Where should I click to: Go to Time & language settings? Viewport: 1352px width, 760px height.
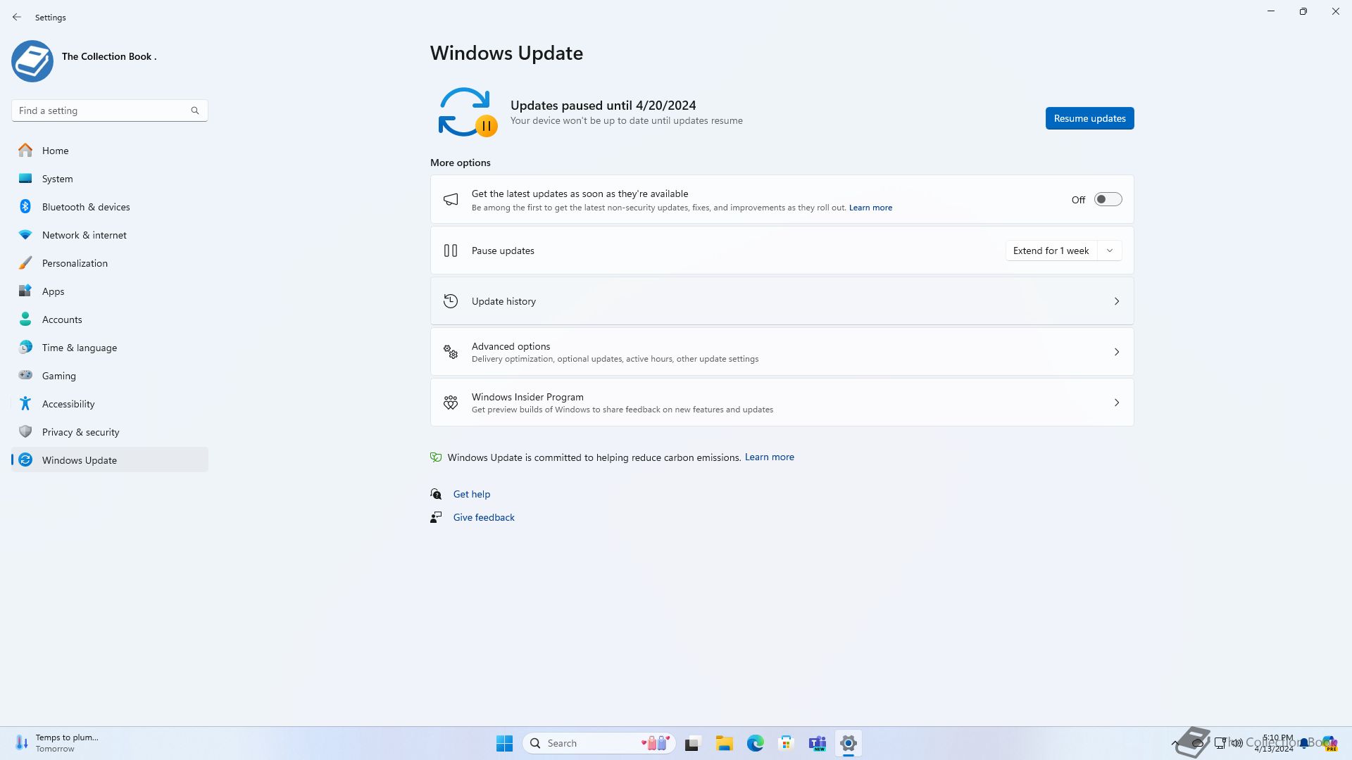click(109, 348)
